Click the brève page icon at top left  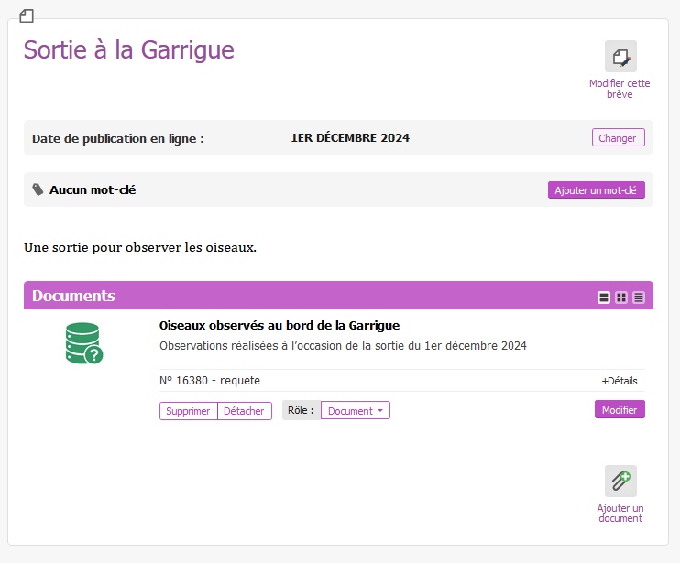pos(27,16)
